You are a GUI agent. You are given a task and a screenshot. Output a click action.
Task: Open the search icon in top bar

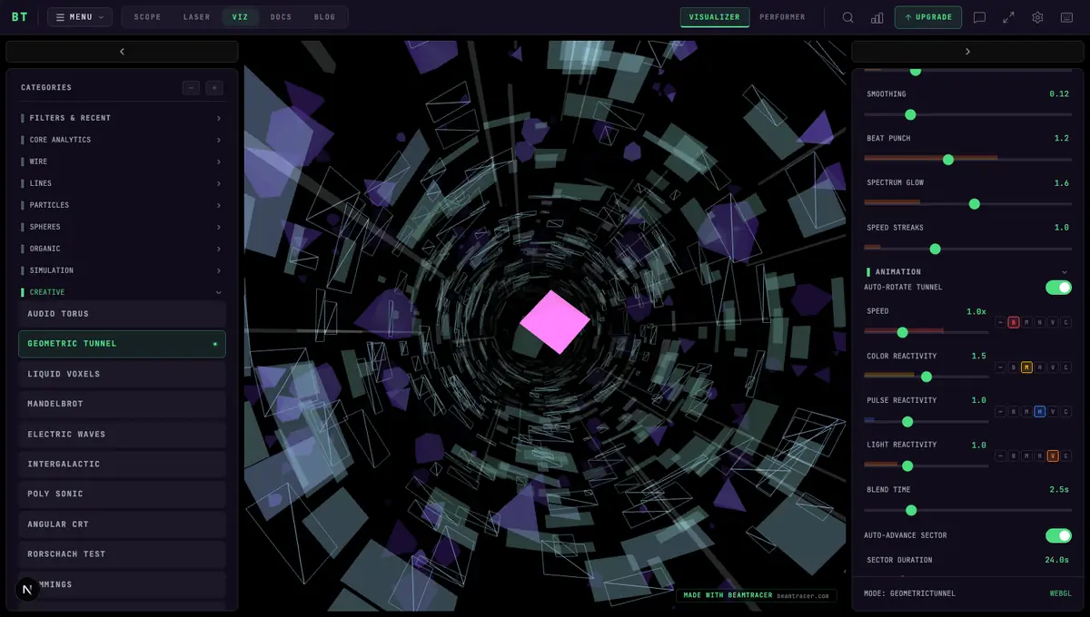click(847, 17)
